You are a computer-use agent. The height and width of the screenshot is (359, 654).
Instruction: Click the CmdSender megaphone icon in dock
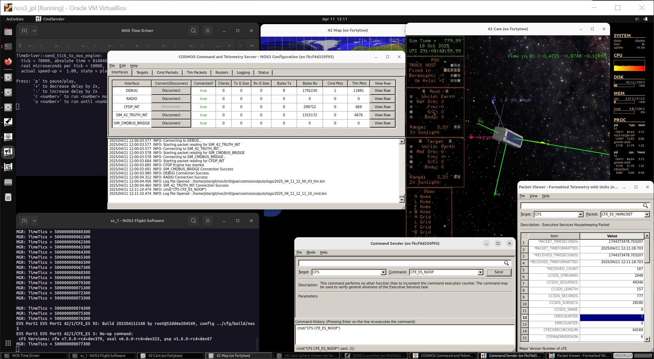pos(8,152)
